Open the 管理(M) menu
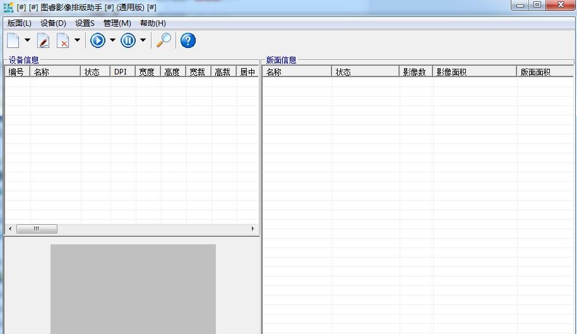Screen dimensions: 577x334 (x=117, y=23)
